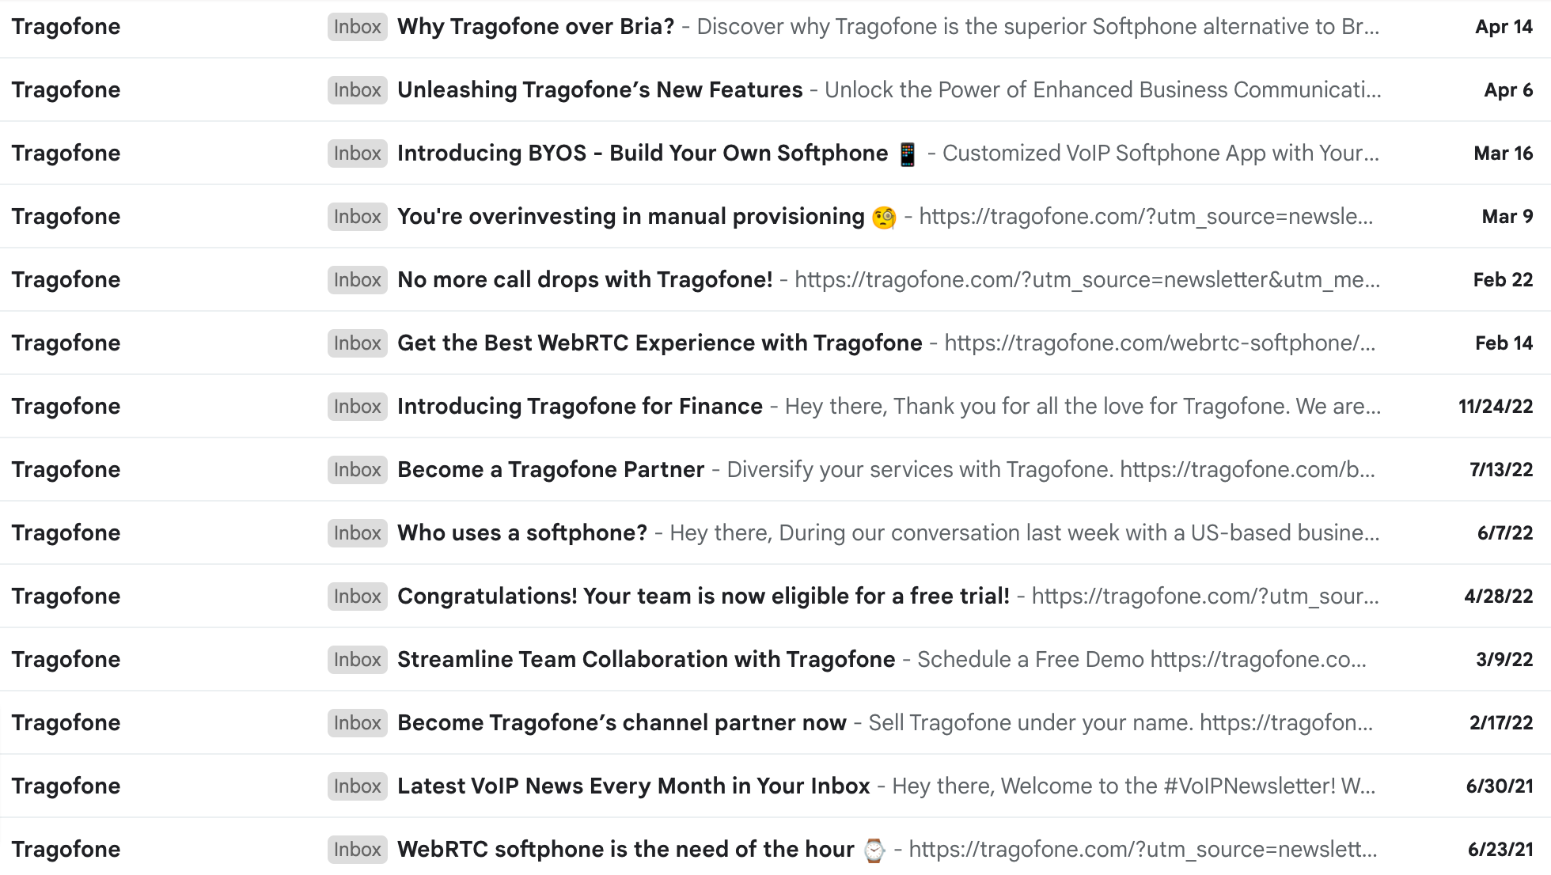Click the Inbox label beside "Get the Best WebRTC Experience"
The height and width of the screenshot is (875, 1551).
point(356,343)
